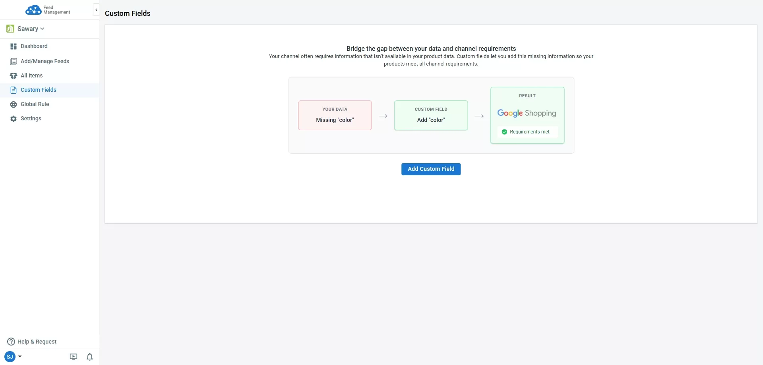763x365 pixels.
Task: Click the All Items stack icon
Action: [13, 75]
